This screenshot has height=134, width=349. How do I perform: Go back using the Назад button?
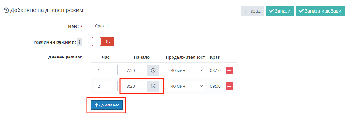coord(252,11)
